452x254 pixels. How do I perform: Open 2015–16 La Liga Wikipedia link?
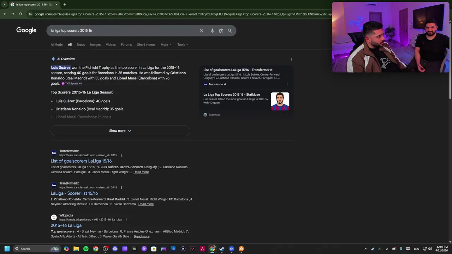(x=66, y=225)
